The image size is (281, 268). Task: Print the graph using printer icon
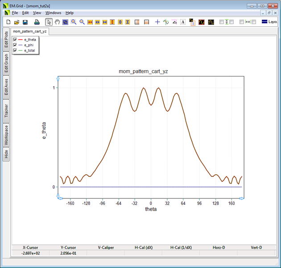point(37,22)
